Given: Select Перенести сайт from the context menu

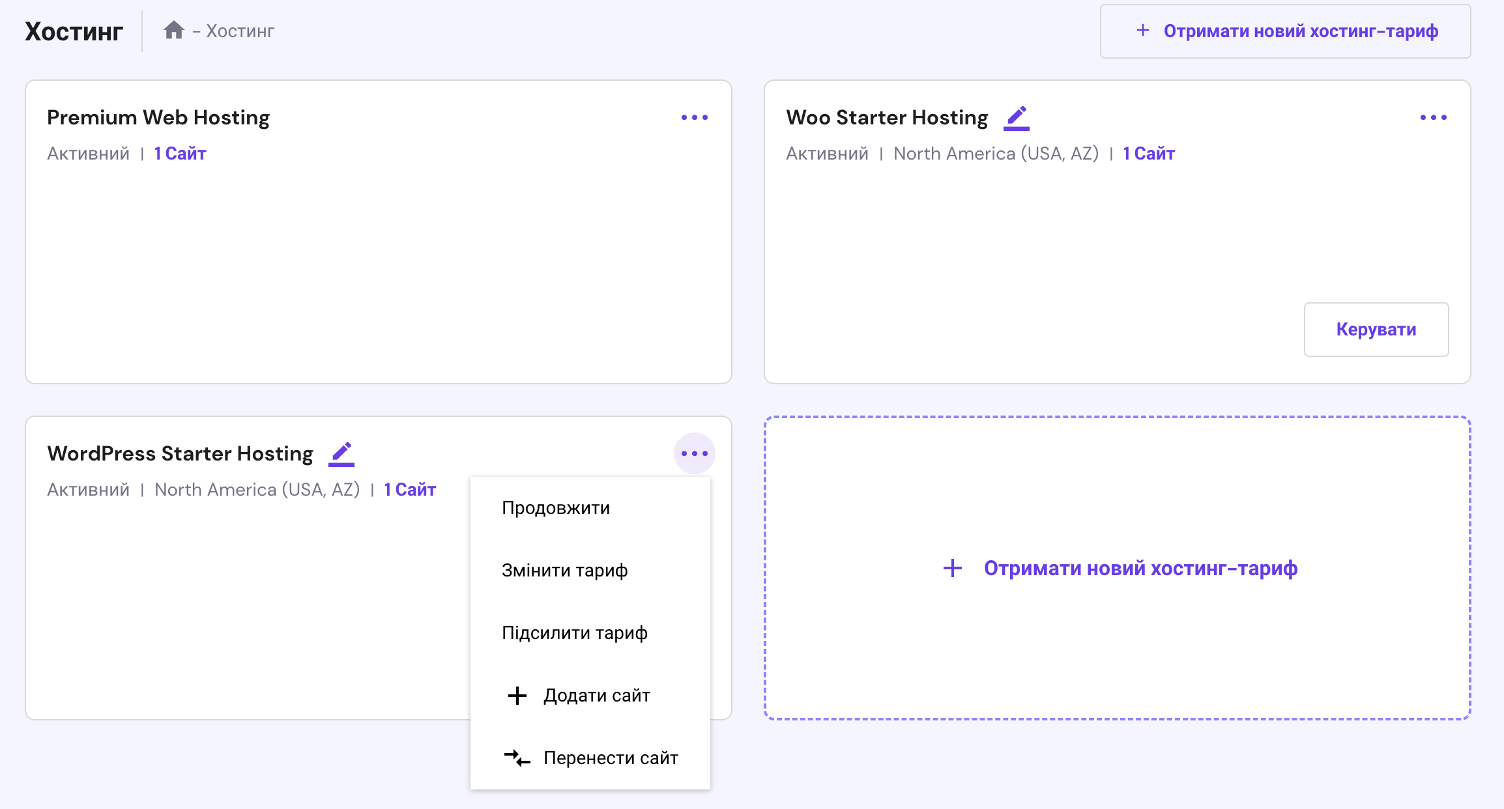Looking at the screenshot, I should click(610, 758).
